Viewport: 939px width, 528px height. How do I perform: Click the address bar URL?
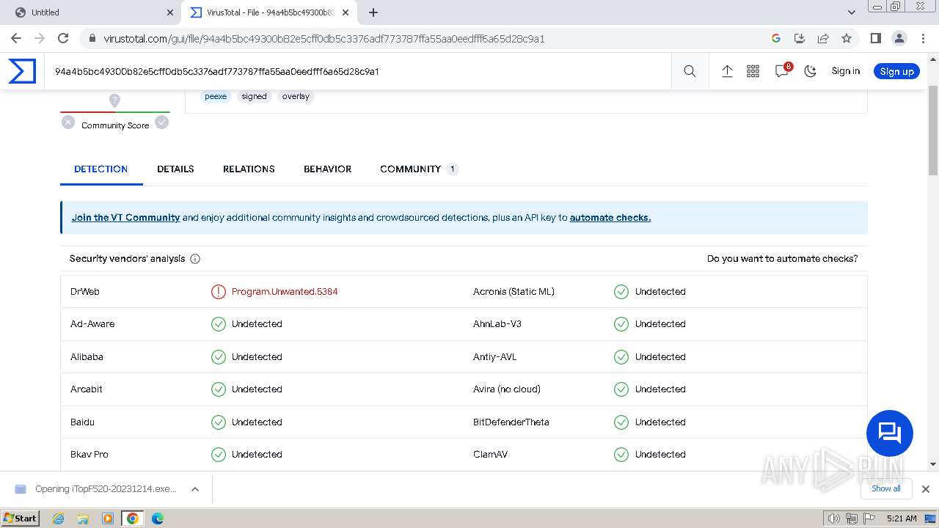[324, 39]
